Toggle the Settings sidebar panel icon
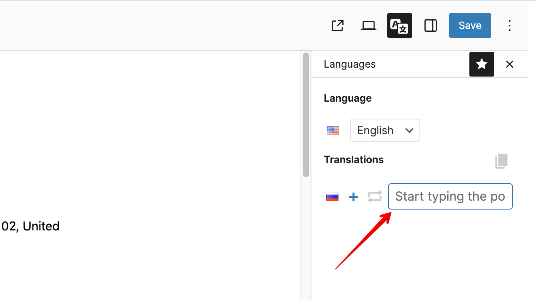536x300 pixels. point(430,26)
